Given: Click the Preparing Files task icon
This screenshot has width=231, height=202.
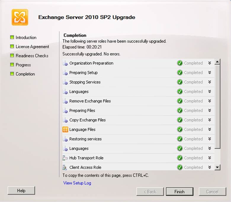Looking at the screenshot, I should [65, 111].
